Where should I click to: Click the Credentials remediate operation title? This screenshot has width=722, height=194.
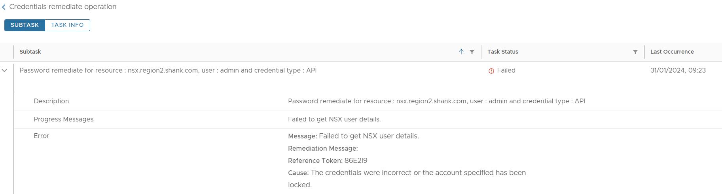pos(63,7)
